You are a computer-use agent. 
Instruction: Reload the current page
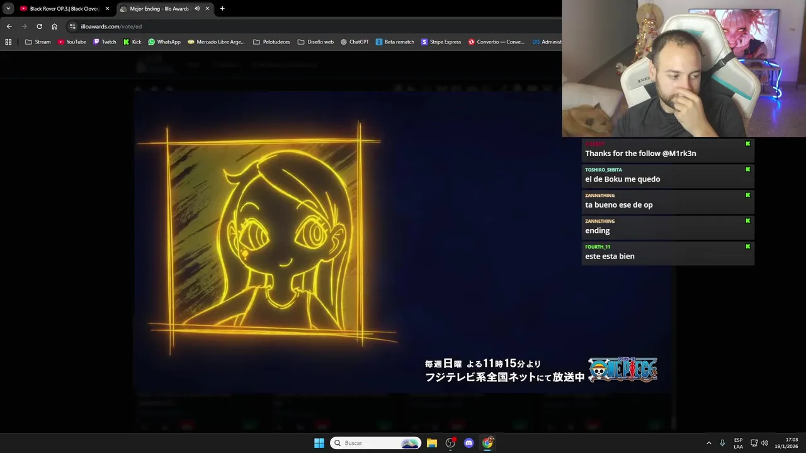point(39,26)
